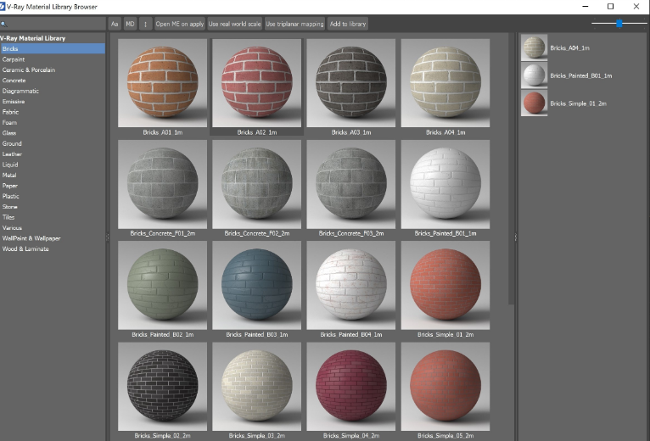Select the Bricks_A02_1m red brick thumbnail

[256, 83]
